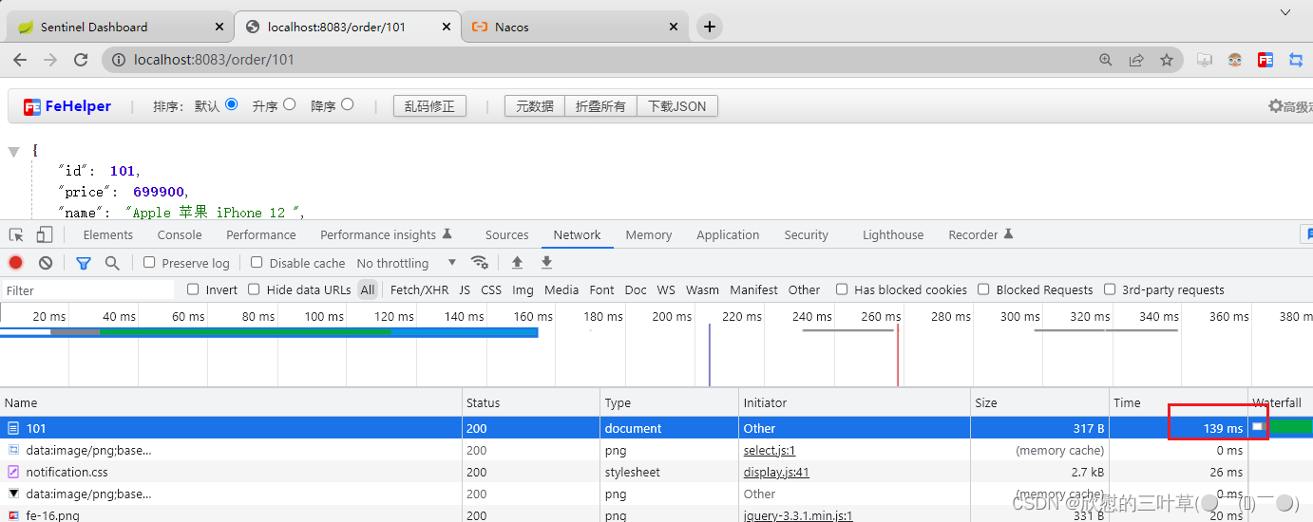Click the browser forward arrow
The width and height of the screenshot is (1313, 522).
coord(50,60)
